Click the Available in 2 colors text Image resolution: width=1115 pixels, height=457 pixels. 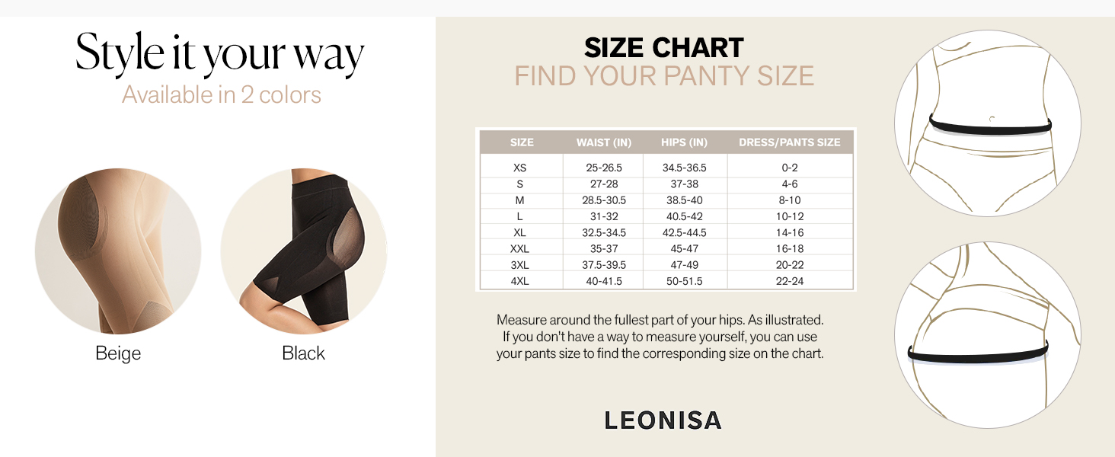point(222,95)
